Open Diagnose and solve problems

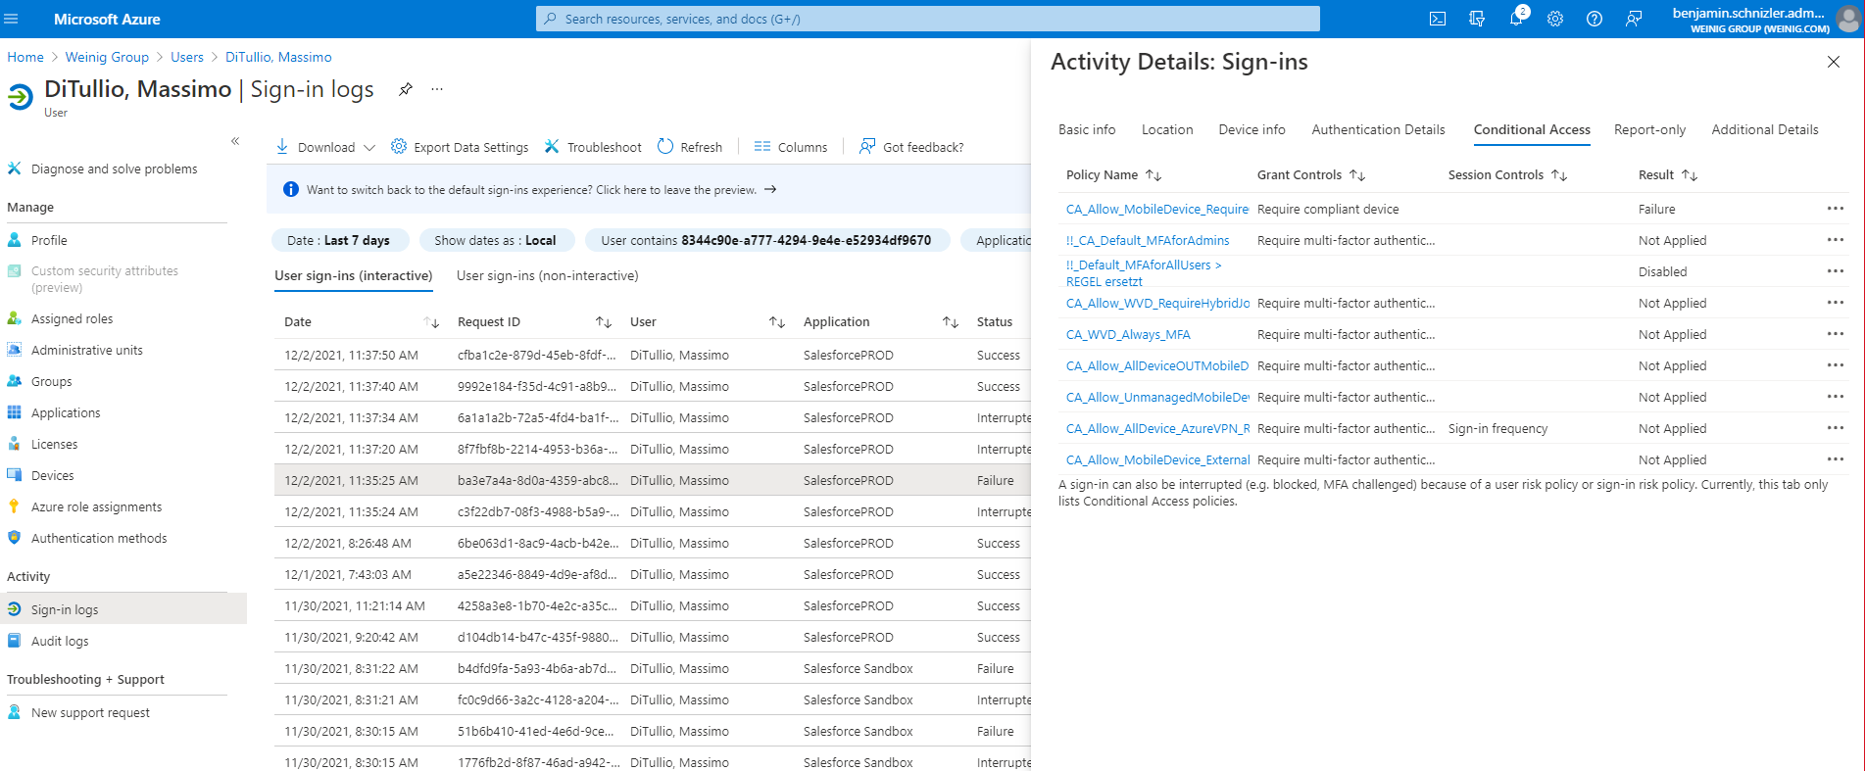(115, 169)
